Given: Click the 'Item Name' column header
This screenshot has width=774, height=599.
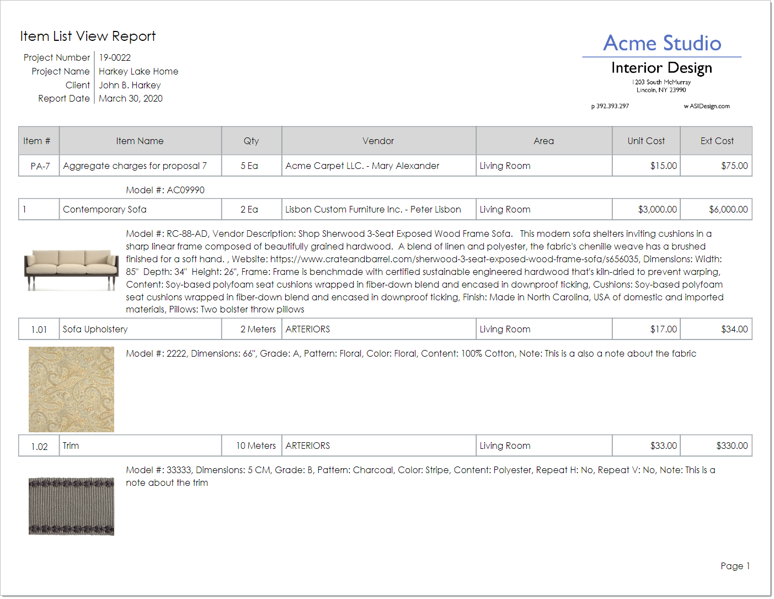Looking at the screenshot, I should pos(140,141).
